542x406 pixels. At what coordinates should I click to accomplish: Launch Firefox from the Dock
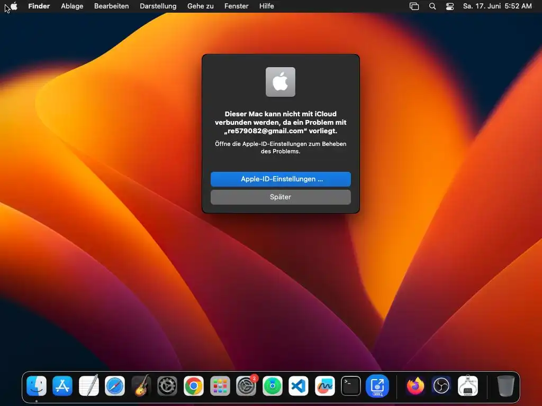[415, 385]
